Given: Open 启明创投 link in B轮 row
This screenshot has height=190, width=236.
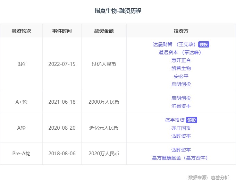Looking at the screenshot, I should pos(181,84).
